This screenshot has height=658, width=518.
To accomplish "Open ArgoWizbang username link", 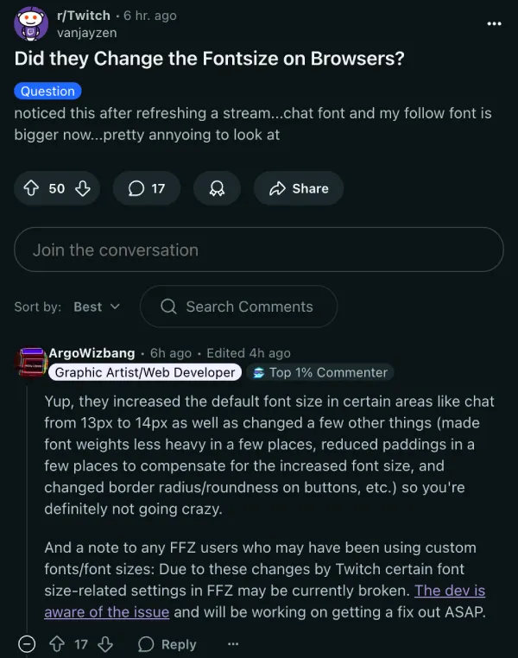I will [92, 353].
